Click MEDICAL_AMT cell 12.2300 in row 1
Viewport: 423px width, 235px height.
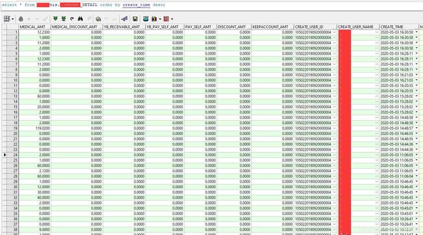point(34,32)
